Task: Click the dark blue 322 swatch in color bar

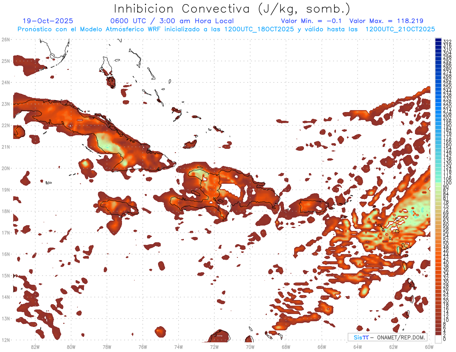Action: [x=439, y=41]
